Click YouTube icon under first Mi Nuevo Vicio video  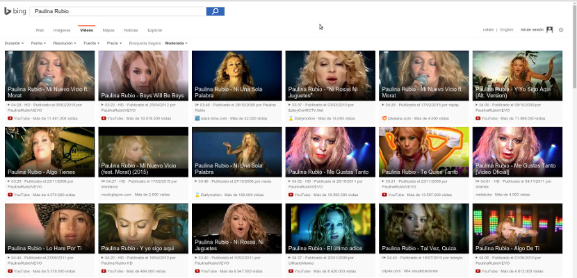click(10, 118)
